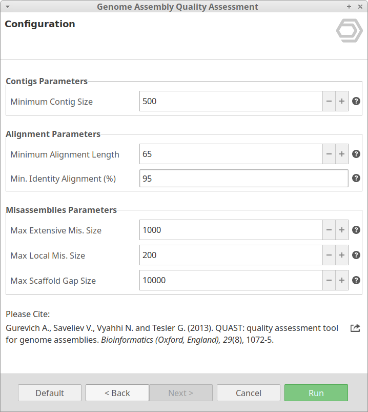
Task: Click help icon for Minimum Contig Size
Action: (x=356, y=102)
